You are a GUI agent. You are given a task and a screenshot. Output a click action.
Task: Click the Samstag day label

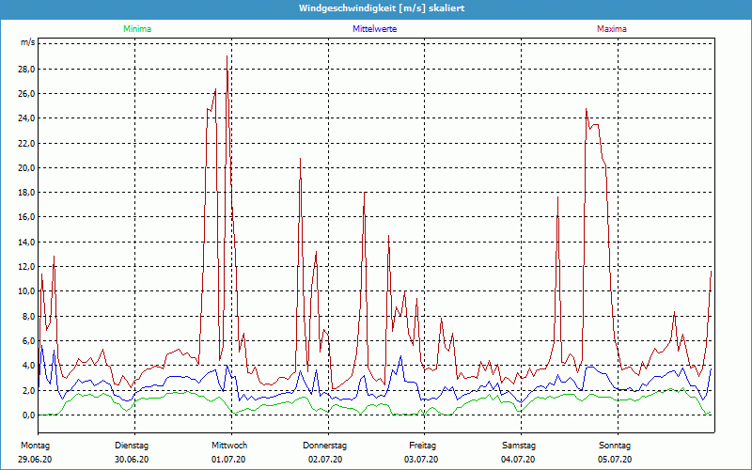coord(519,446)
